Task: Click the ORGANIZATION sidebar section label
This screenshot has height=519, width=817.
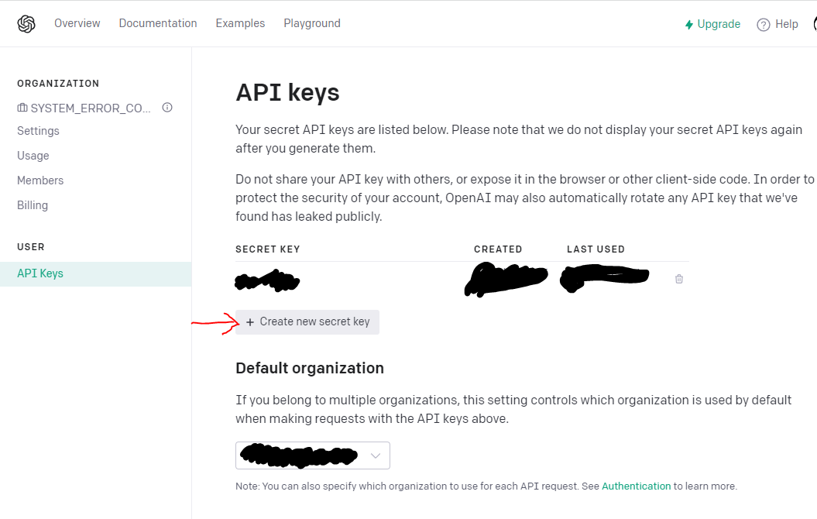Action: (58, 84)
